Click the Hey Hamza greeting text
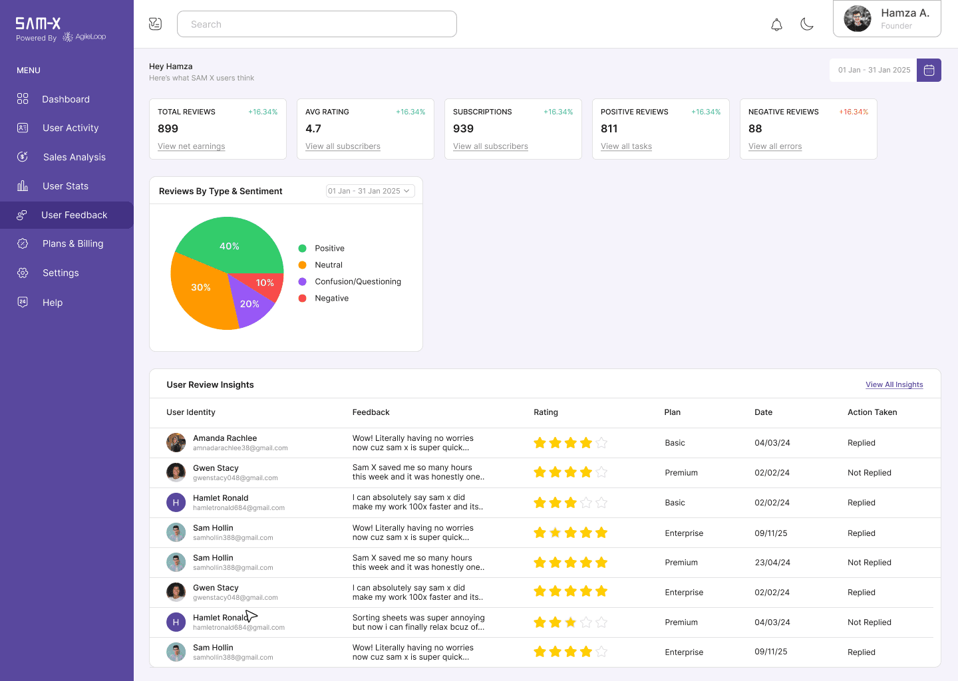The width and height of the screenshot is (958, 681). 171,67
